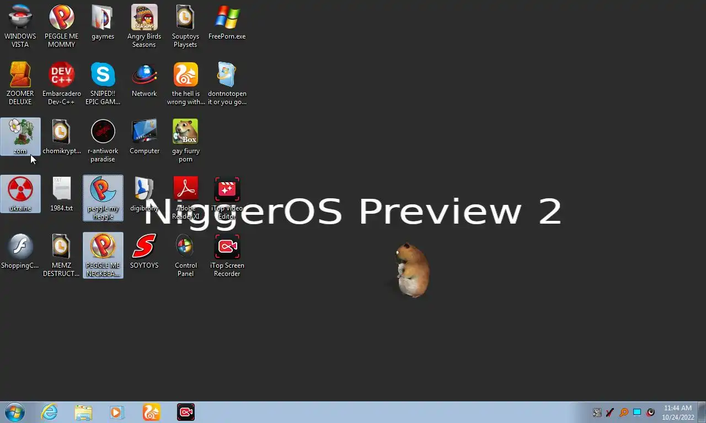Viewport: 706px width, 423px height.
Task: Open the clock showing 11:44 AM
Action: pyautogui.click(x=678, y=413)
